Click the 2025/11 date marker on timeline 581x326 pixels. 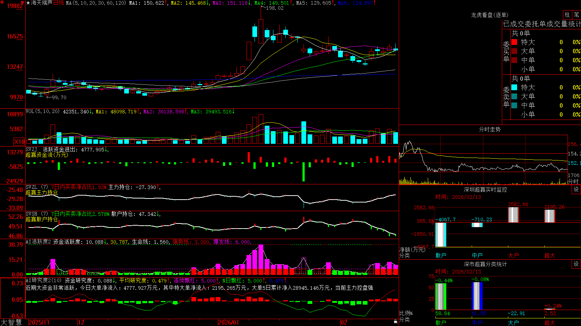coord(39,322)
